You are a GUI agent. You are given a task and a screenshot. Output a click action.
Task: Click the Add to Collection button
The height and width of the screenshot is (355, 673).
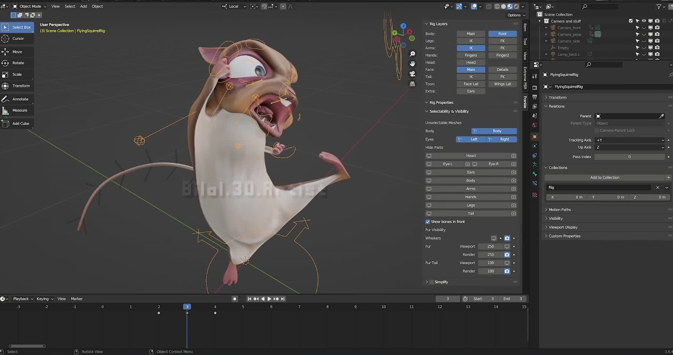[x=605, y=177]
